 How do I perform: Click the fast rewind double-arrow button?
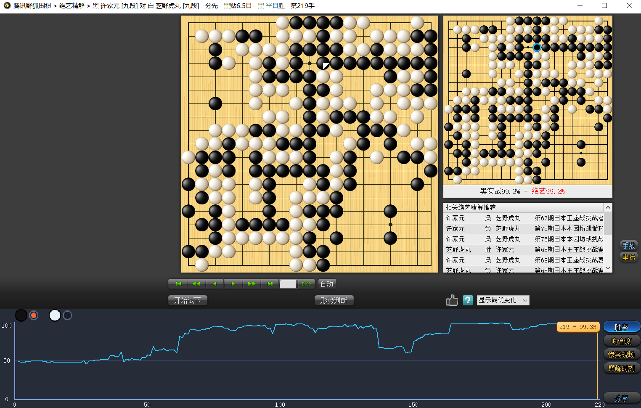tap(196, 284)
